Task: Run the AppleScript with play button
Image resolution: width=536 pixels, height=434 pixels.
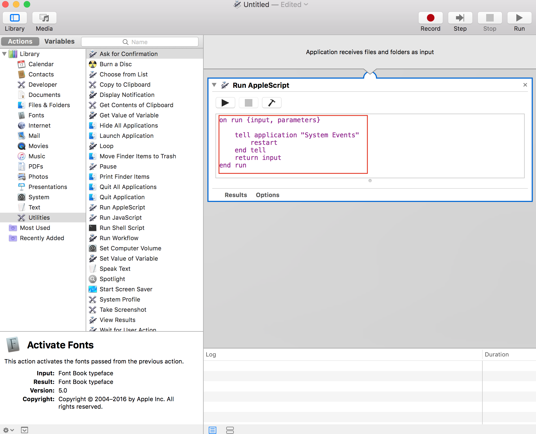Action: tap(225, 103)
